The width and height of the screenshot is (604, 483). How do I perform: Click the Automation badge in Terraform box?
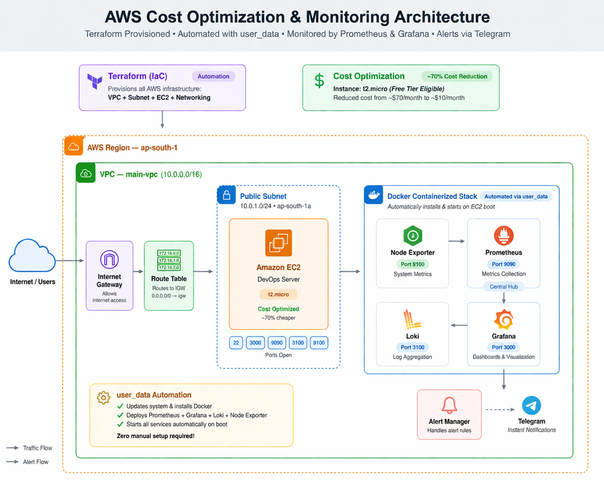pyautogui.click(x=213, y=76)
